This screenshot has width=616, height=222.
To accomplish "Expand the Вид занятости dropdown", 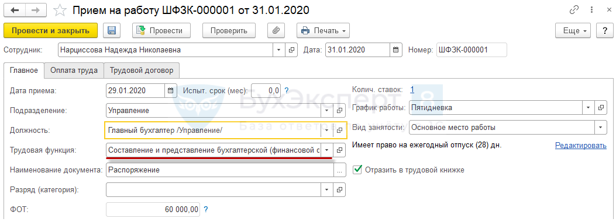I will 600,127.
